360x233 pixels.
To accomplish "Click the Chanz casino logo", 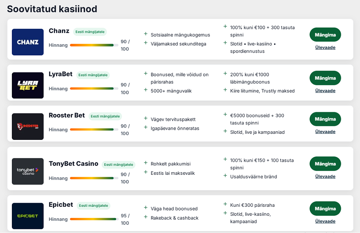I will [28, 42].
